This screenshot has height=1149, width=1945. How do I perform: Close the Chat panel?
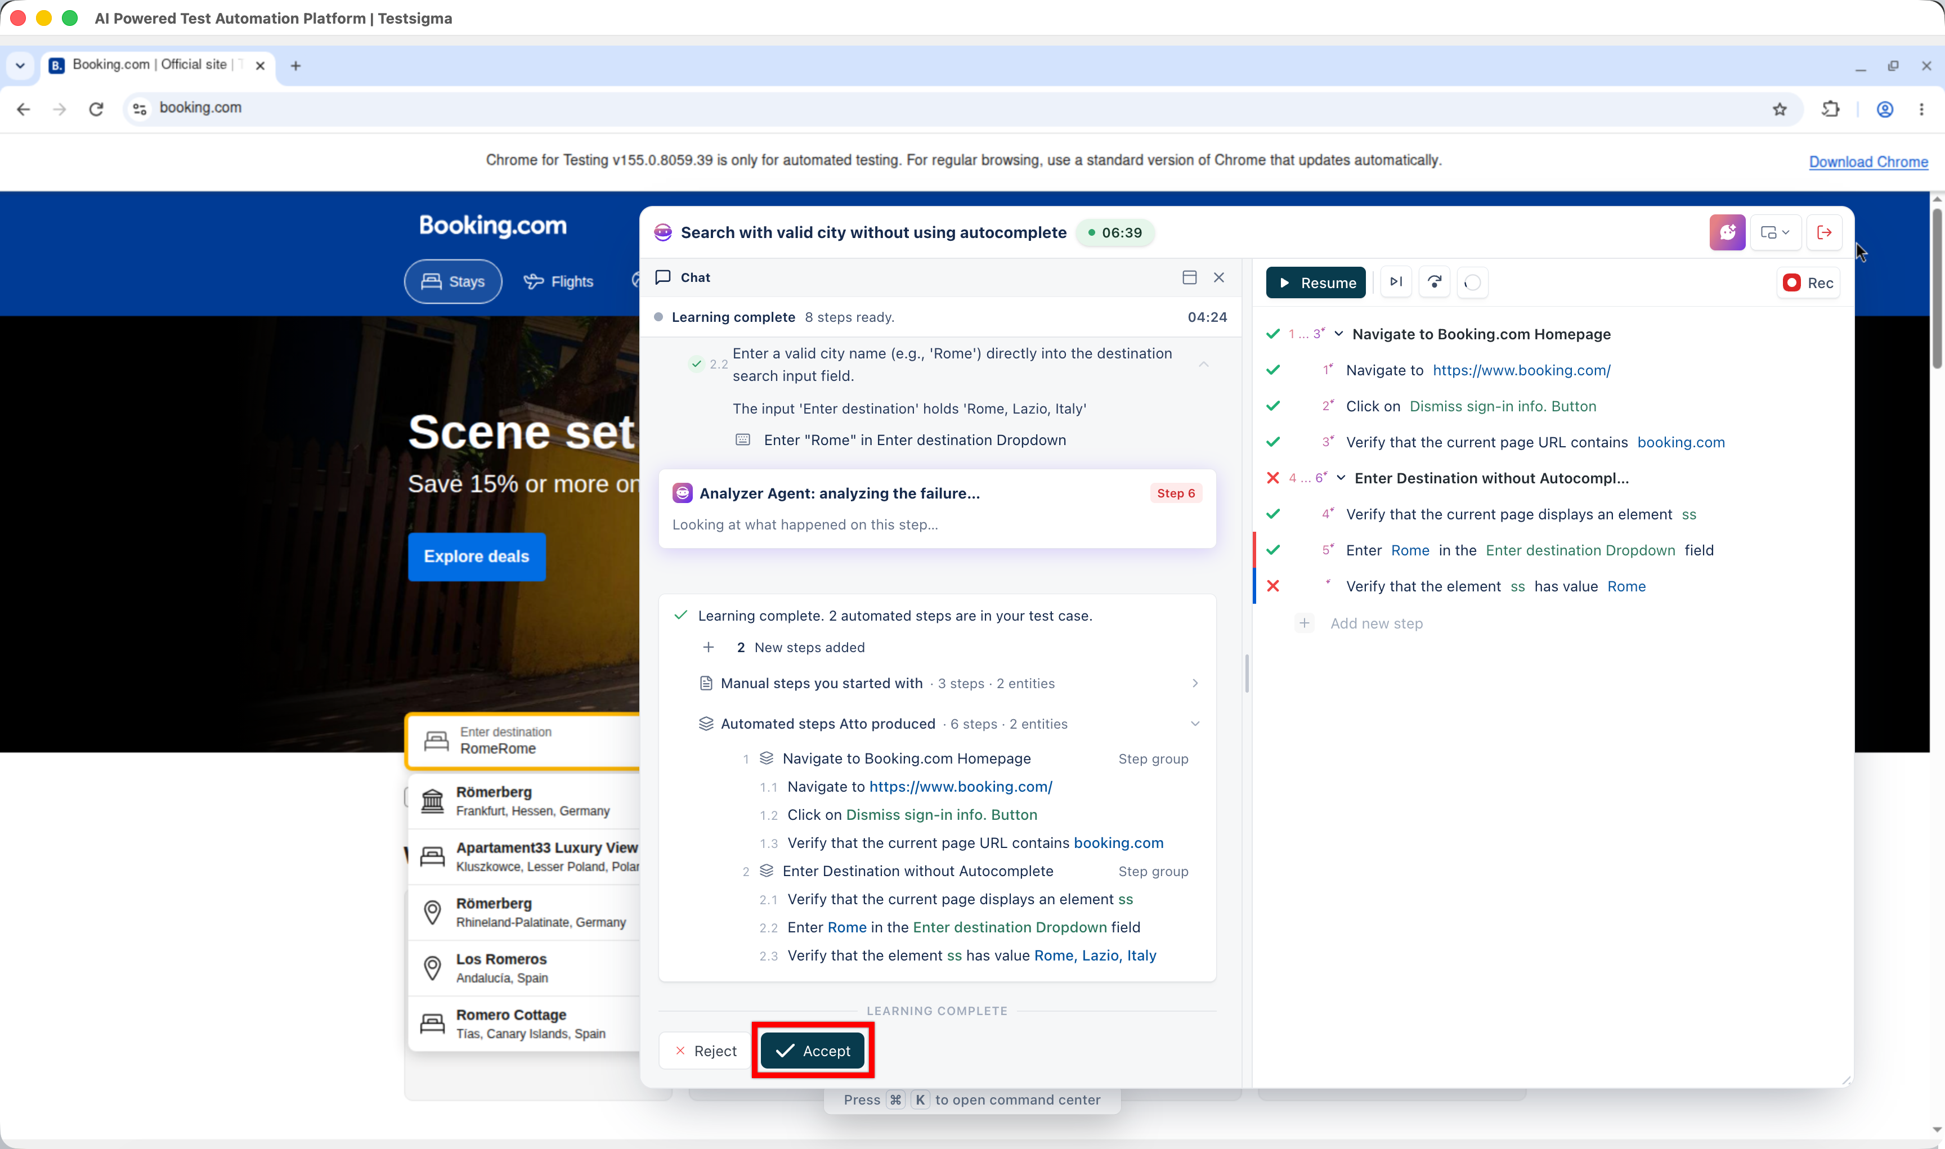[1219, 277]
